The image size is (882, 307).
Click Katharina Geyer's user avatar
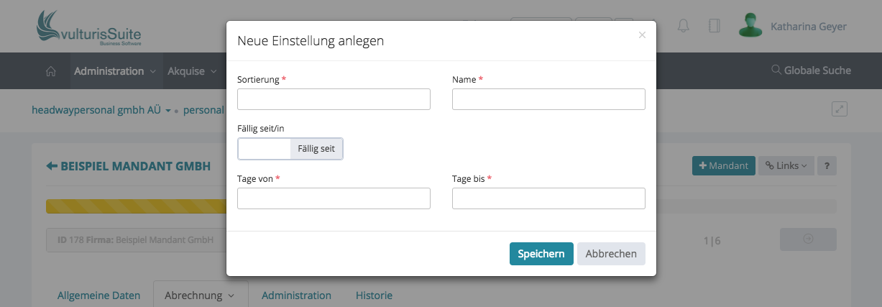click(750, 26)
